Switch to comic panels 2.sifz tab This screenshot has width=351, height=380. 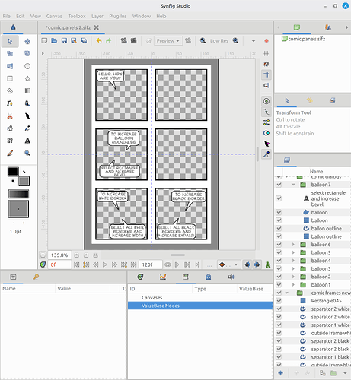click(68, 27)
